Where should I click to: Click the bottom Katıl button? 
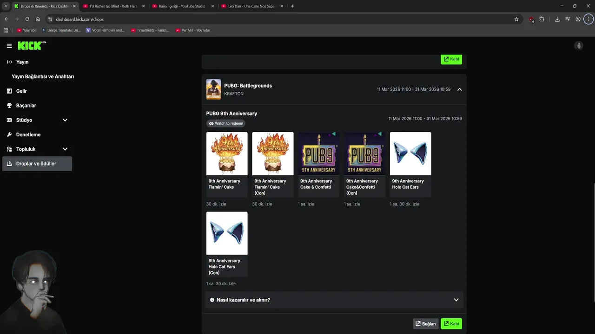click(x=451, y=324)
